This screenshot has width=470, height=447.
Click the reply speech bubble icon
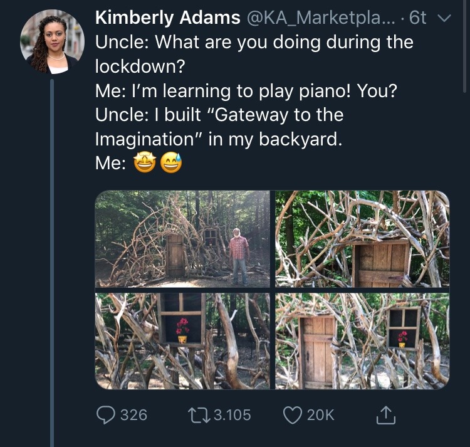click(105, 414)
